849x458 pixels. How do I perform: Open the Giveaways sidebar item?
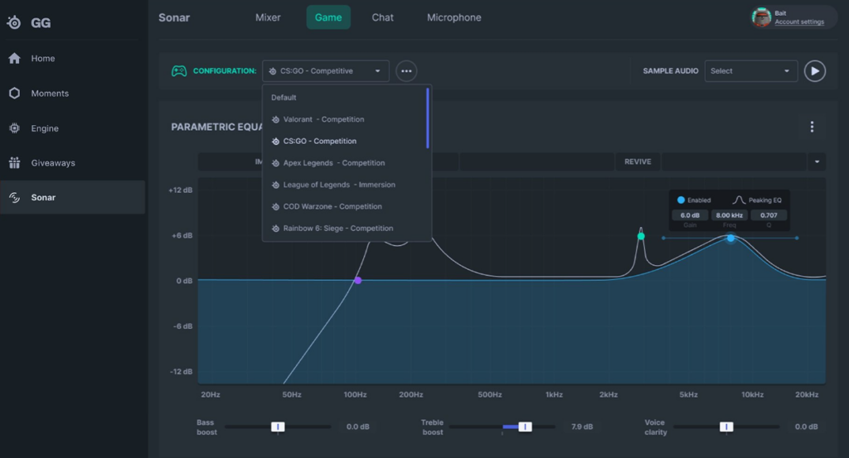[52, 163]
